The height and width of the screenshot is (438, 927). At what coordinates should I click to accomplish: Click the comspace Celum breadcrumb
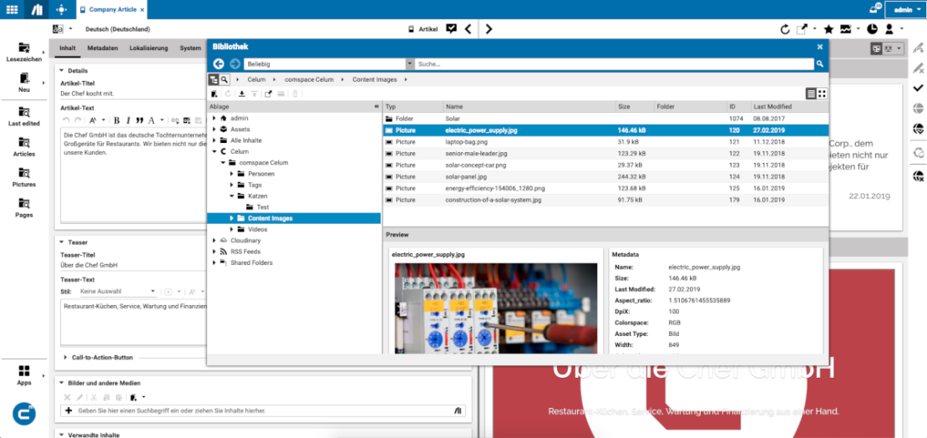pos(309,79)
